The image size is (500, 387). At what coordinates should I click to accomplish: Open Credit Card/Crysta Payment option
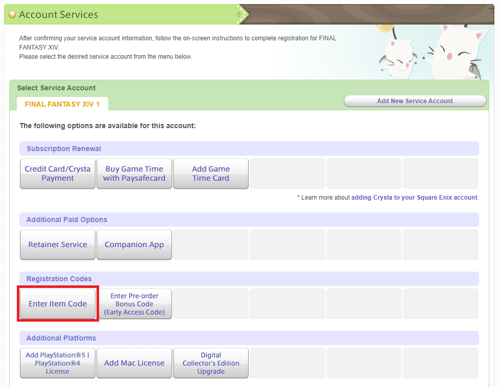58,174
